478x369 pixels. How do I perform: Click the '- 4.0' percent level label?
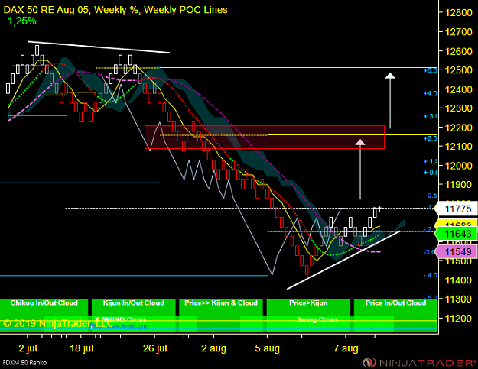coord(430,275)
